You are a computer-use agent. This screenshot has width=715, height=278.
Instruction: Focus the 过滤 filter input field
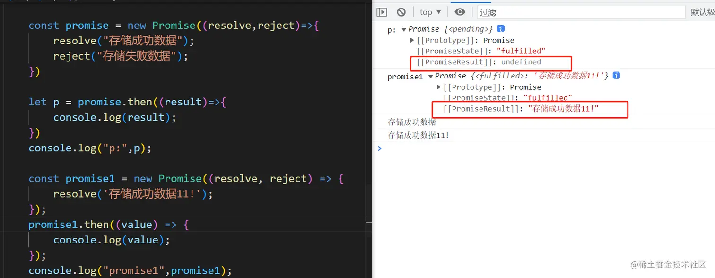pyautogui.click(x=581, y=12)
